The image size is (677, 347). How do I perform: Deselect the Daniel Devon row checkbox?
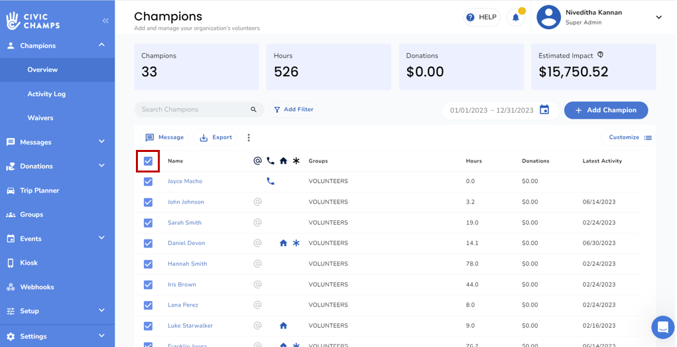click(x=148, y=243)
